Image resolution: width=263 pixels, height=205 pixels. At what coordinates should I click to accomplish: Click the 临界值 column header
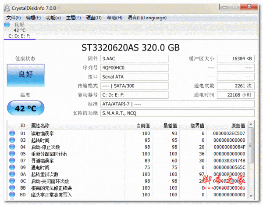click(197, 126)
